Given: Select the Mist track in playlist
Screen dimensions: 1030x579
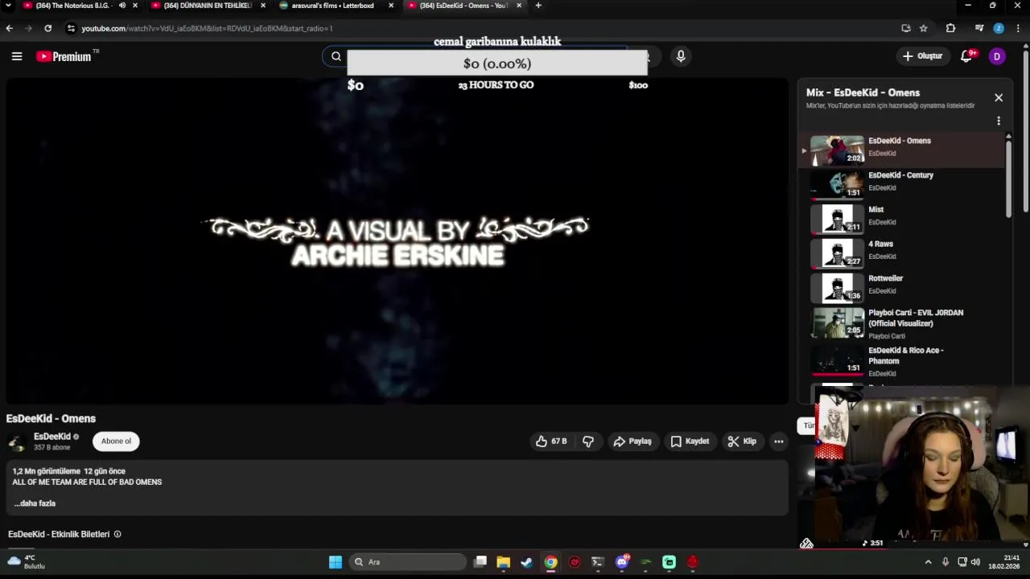Looking at the screenshot, I should coord(901,219).
